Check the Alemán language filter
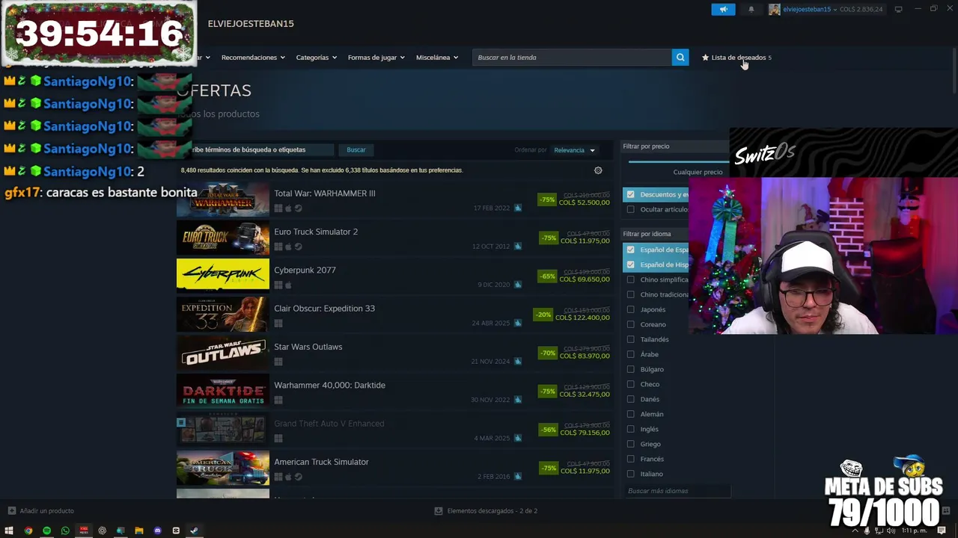This screenshot has width=958, height=538. (630, 414)
